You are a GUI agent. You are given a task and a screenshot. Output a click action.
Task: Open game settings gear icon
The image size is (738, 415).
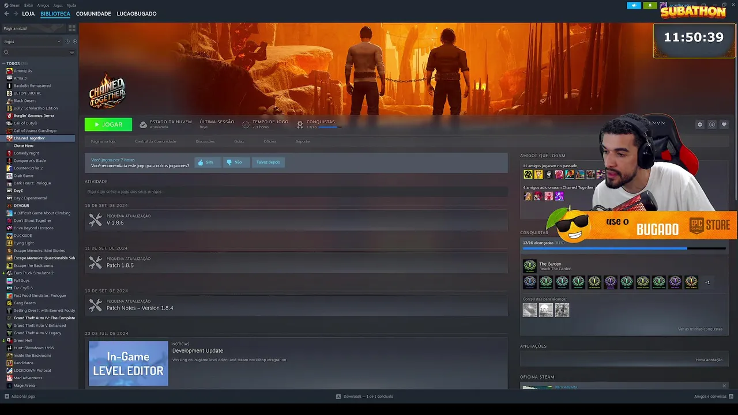pos(700,124)
